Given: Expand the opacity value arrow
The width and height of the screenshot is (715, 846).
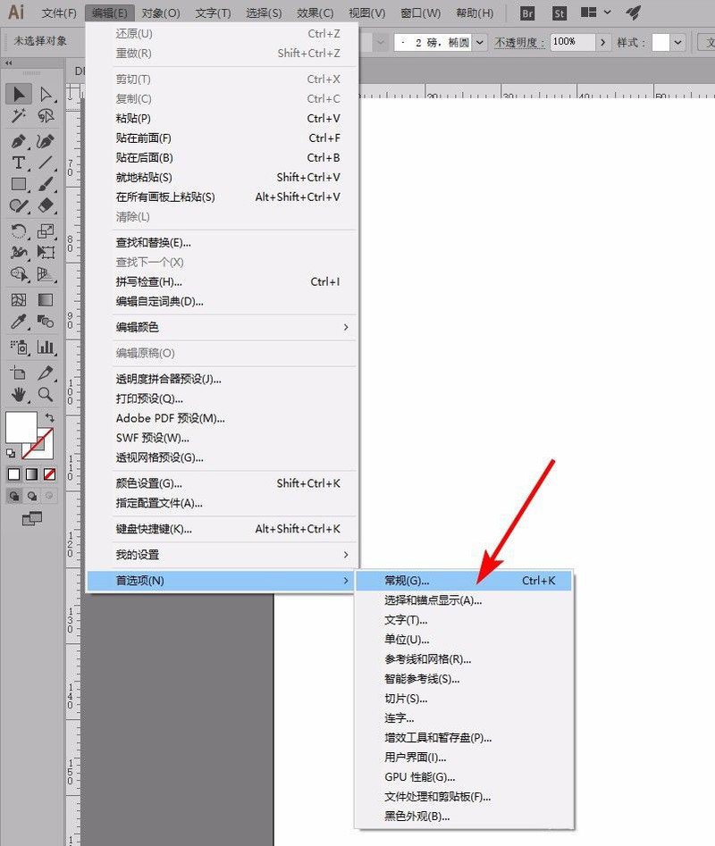Looking at the screenshot, I should pyautogui.click(x=603, y=42).
